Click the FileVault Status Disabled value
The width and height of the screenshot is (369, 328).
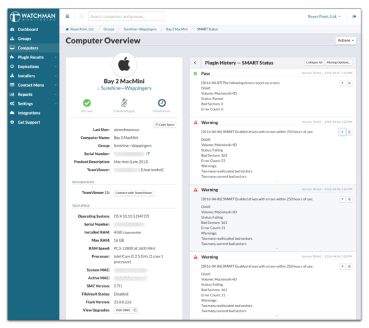(121, 294)
